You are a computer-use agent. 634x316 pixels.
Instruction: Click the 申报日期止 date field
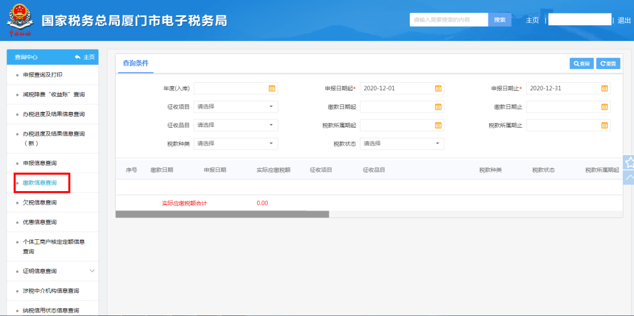[568, 89]
